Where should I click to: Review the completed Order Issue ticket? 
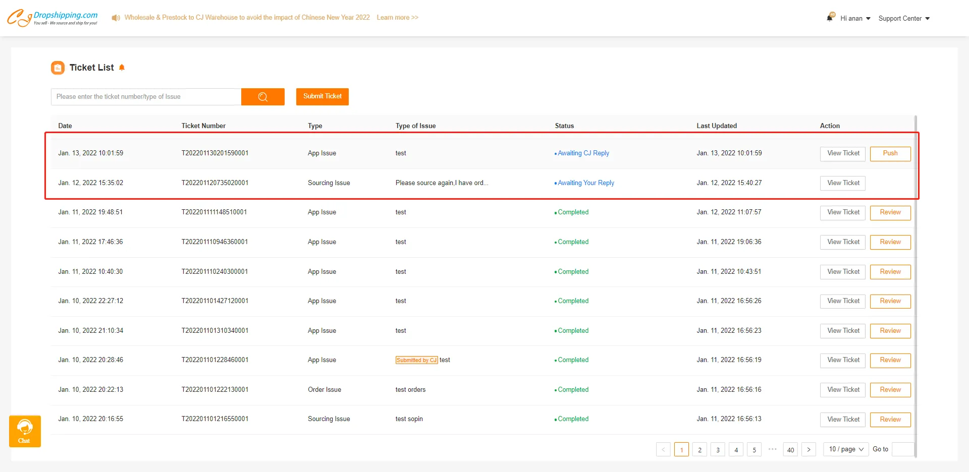pyautogui.click(x=890, y=390)
